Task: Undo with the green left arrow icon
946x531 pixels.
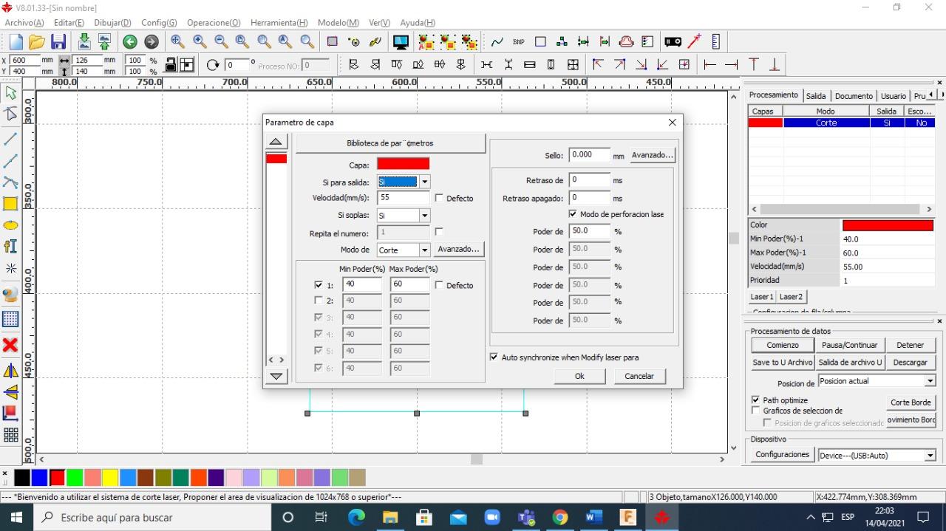Action: click(x=130, y=42)
